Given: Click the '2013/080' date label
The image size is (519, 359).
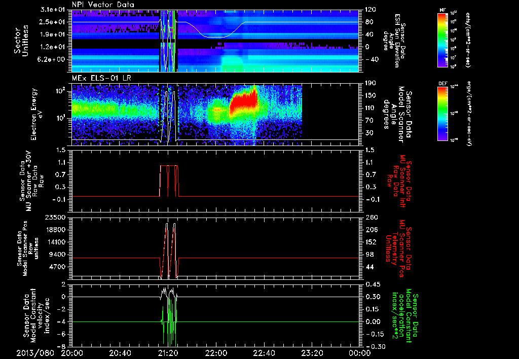Looking at the screenshot, I should [35, 353].
